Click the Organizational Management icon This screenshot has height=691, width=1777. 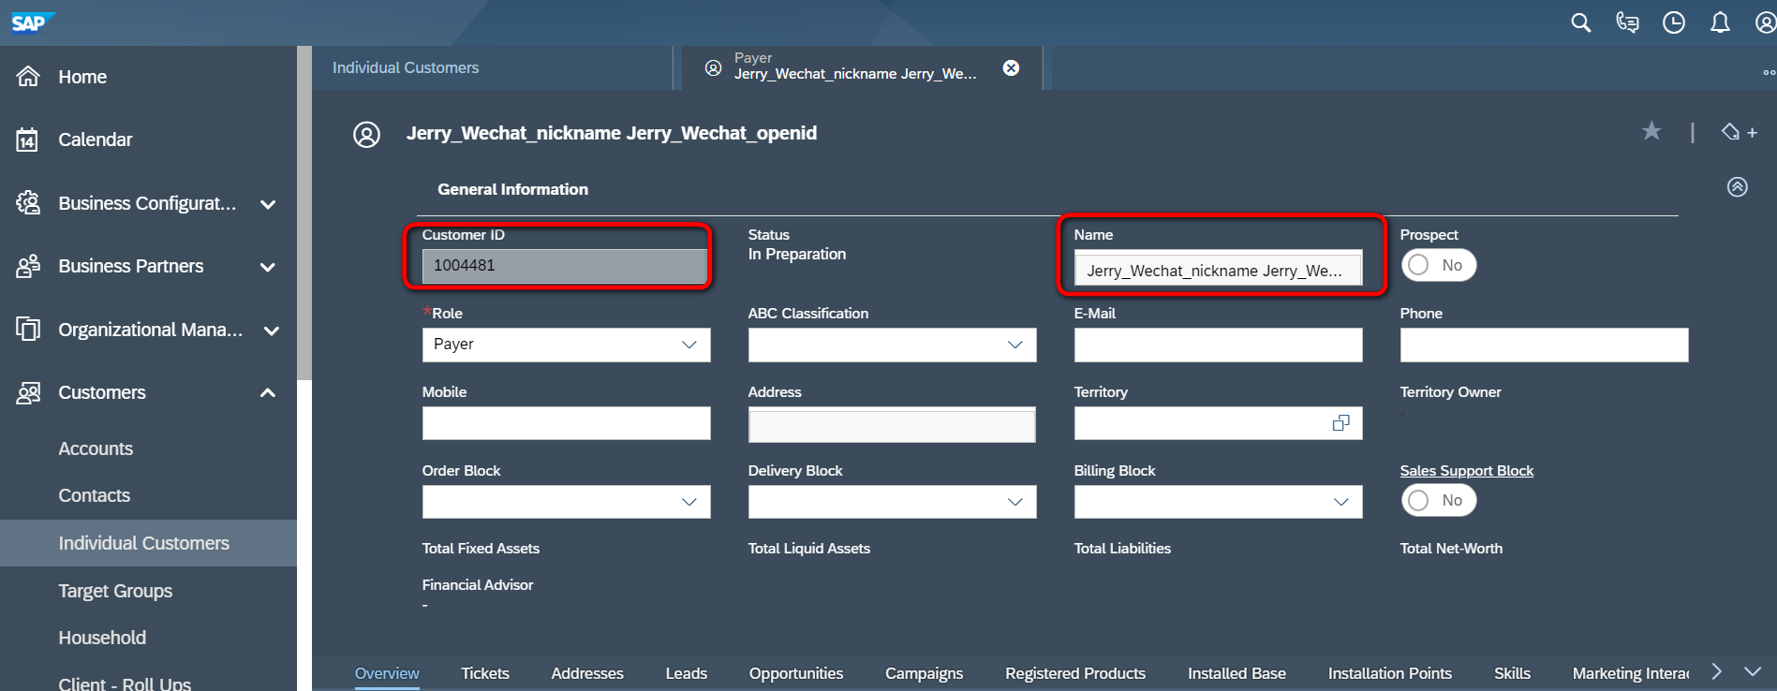pos(28,329)
